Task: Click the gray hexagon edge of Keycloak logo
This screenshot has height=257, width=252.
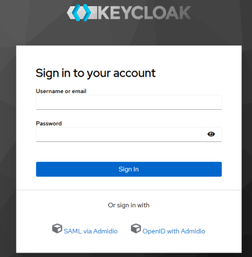Action: pyautogui.click(x=69, y=13)
